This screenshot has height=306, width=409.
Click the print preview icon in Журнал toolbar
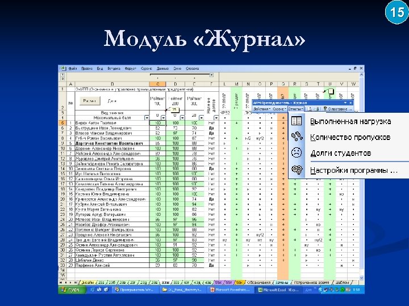click(310, 109)
